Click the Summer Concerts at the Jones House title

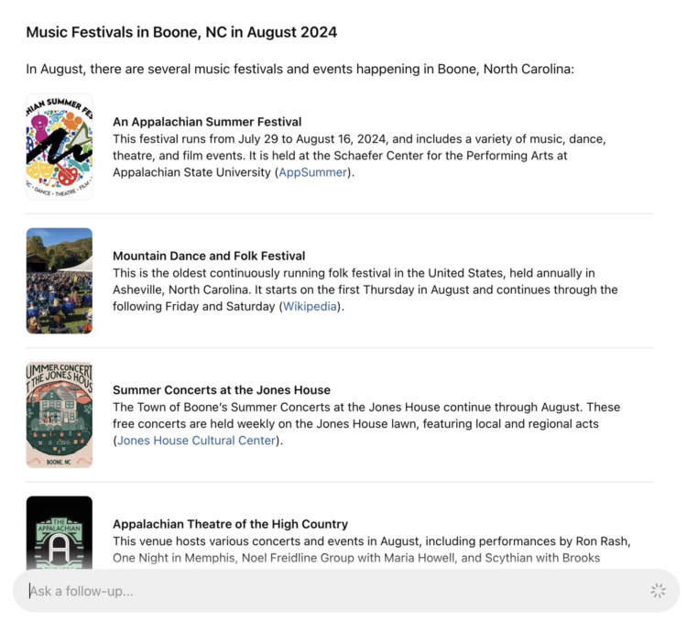(x=222, y=390)
